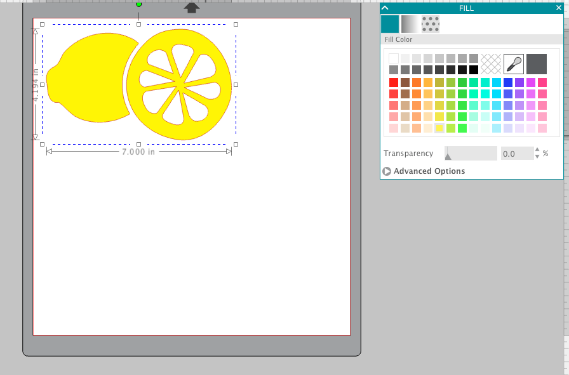Choose the white swatch in the gray row
Screen dimensions: 569x375
tap(394, 58)
